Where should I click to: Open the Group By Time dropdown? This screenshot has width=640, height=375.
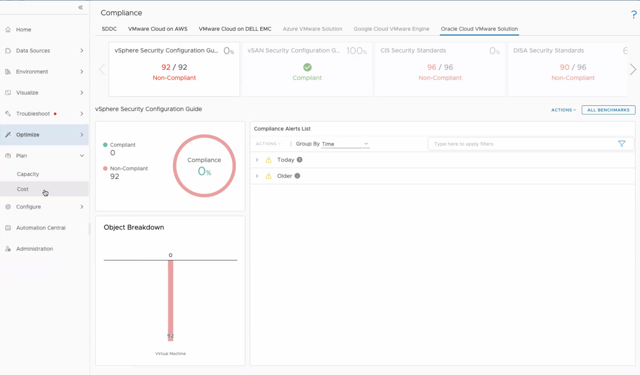point(345,144)
